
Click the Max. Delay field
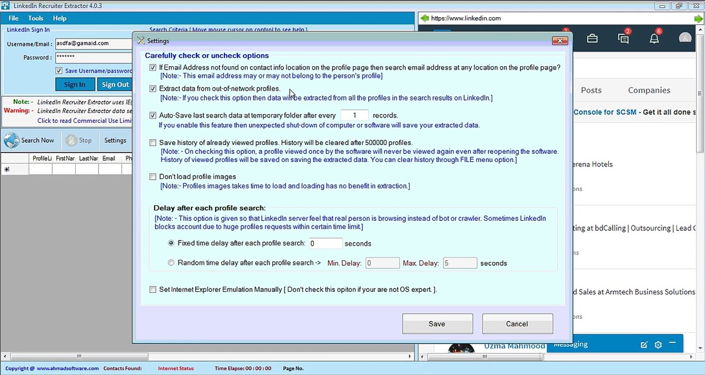coord(460,263)
